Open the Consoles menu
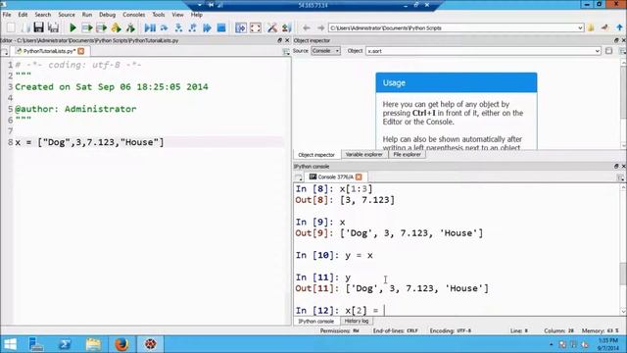This screenshot has width=627, height=353. (134, 15)
